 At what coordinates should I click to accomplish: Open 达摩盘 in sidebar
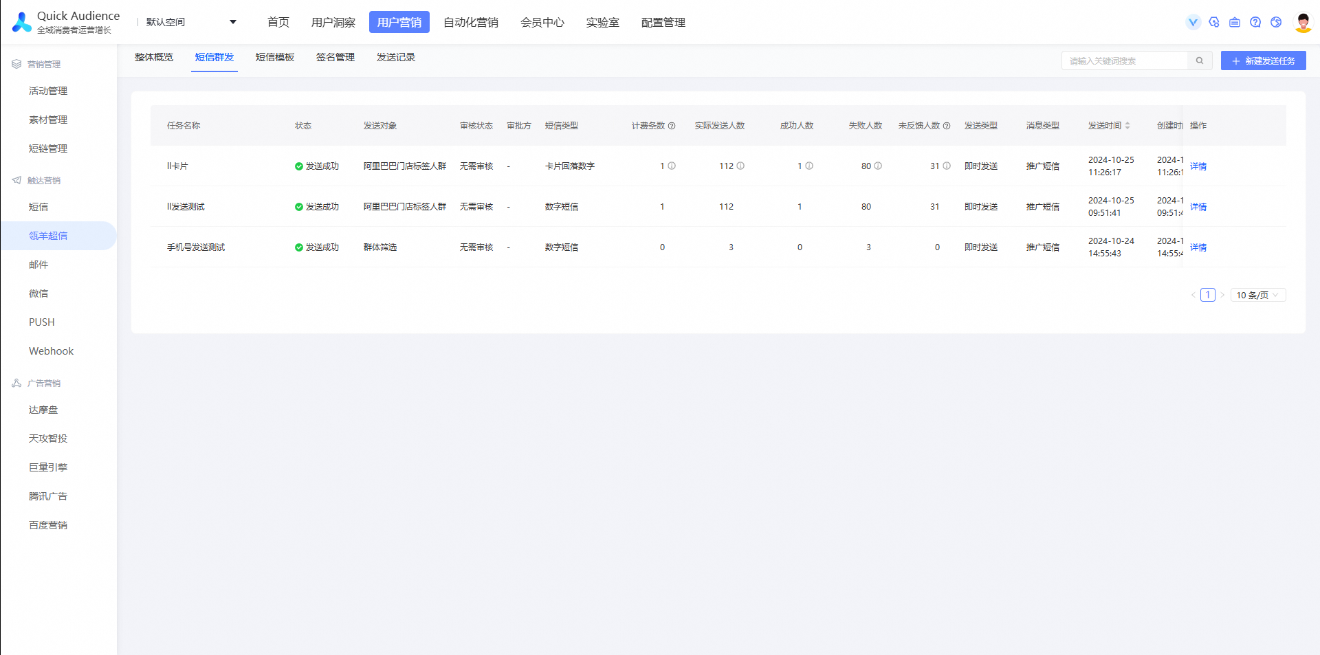pos(43,410)
